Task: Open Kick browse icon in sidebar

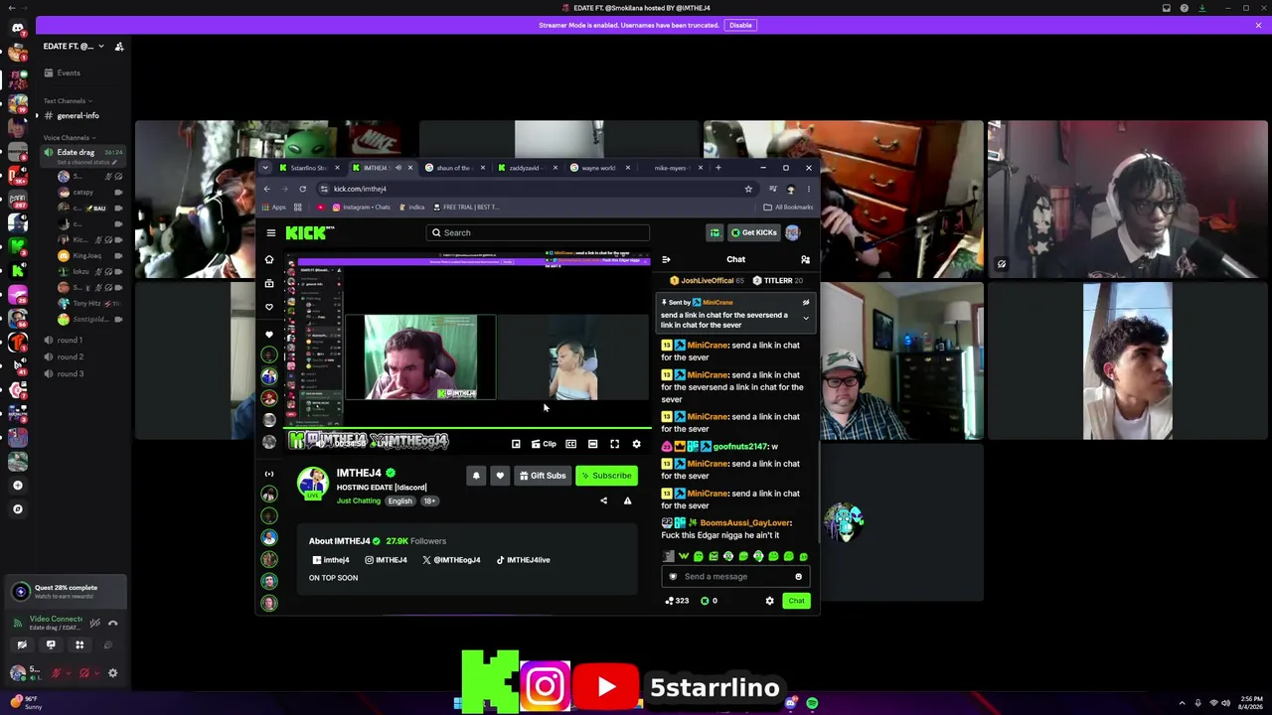Action: coord(269,283)
